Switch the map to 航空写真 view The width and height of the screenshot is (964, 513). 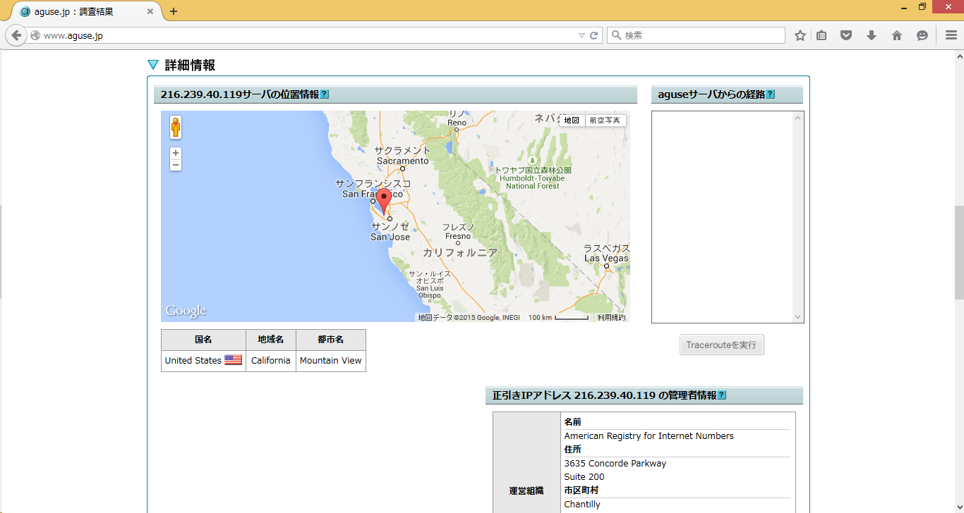pyautogui.click(x=605, y=120)
